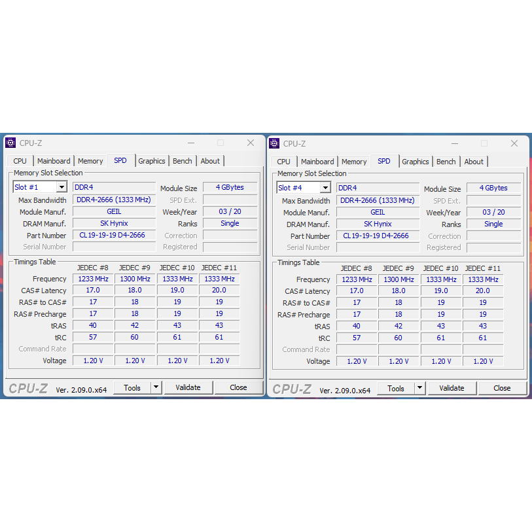Click the CPU-Z app icon in left window

[10, 143]
